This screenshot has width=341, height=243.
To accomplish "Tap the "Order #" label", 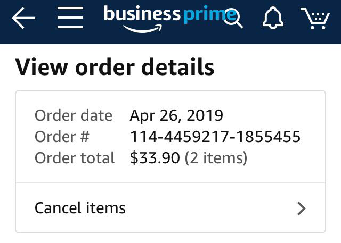I will point(62,137).
